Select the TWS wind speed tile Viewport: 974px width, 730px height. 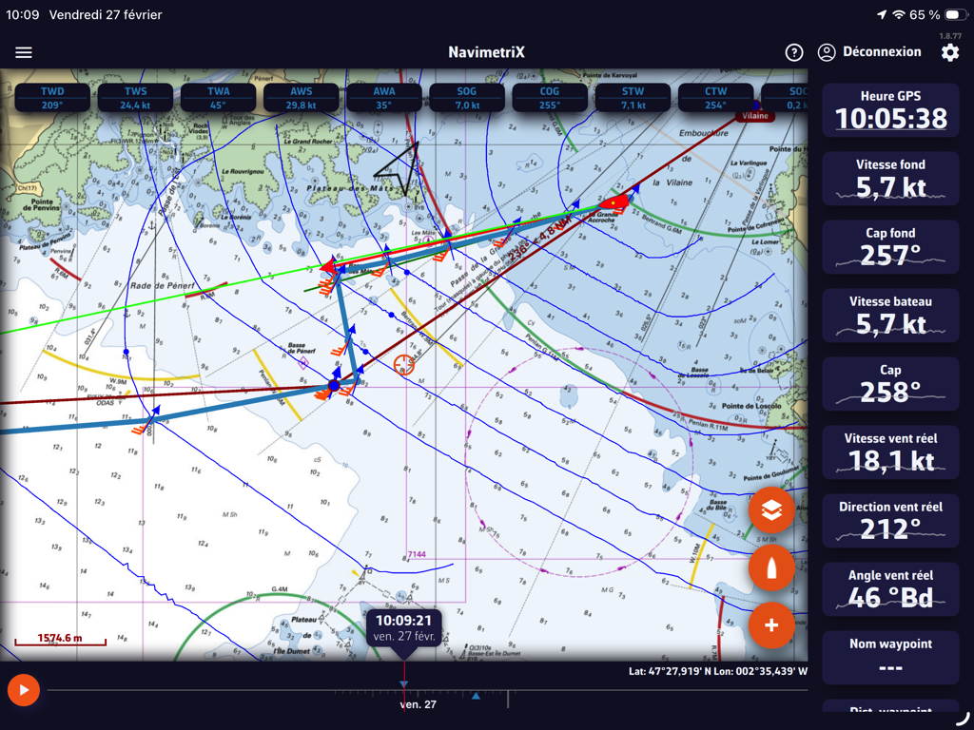point(135,97)
